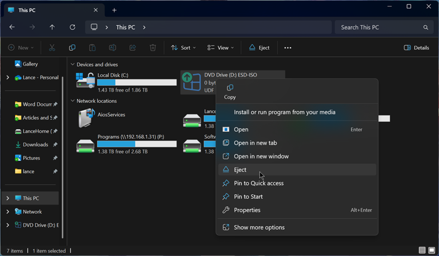Collapse Network locations group
The width and height of the screenshot is (439, 256).
73,101
